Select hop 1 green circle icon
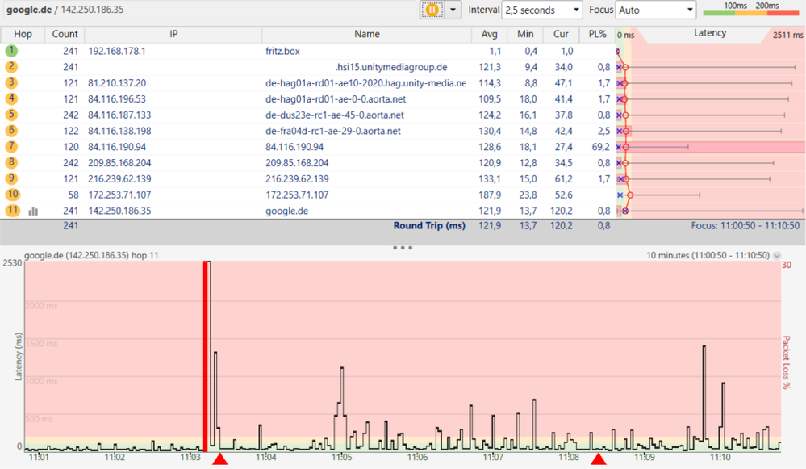Screen dimensions: 806x469 (x=11, y=51)
